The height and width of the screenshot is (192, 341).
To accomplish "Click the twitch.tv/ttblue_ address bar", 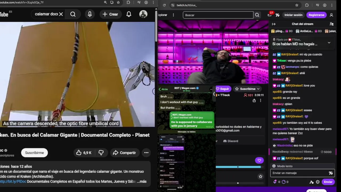I will [234, 5].
